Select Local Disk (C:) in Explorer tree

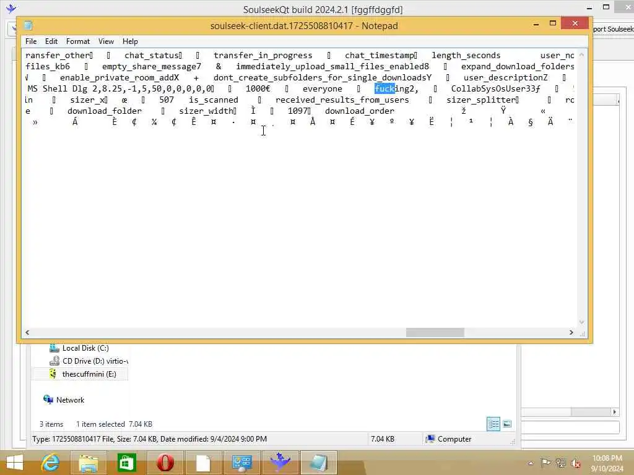coord(85,348)
